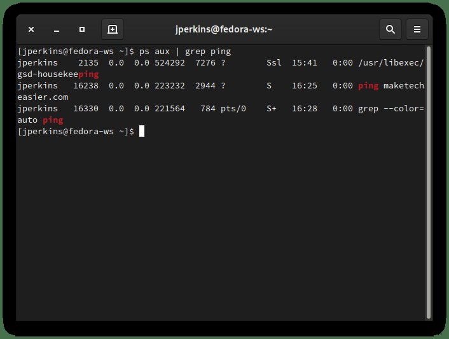Image resolution: width=449 pixels, height=339 pixels.
Task: Click the cursor at the bottom prompt
Action: [142, 132]
